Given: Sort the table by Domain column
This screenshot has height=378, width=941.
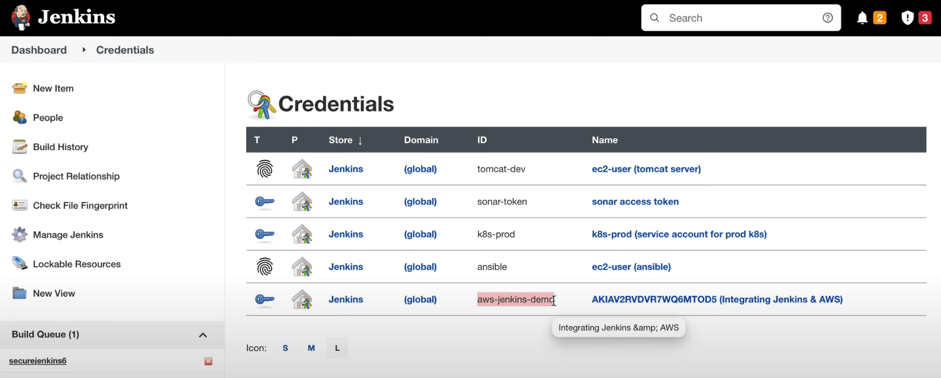Looking at the screenshot, I should click(421, 140).
